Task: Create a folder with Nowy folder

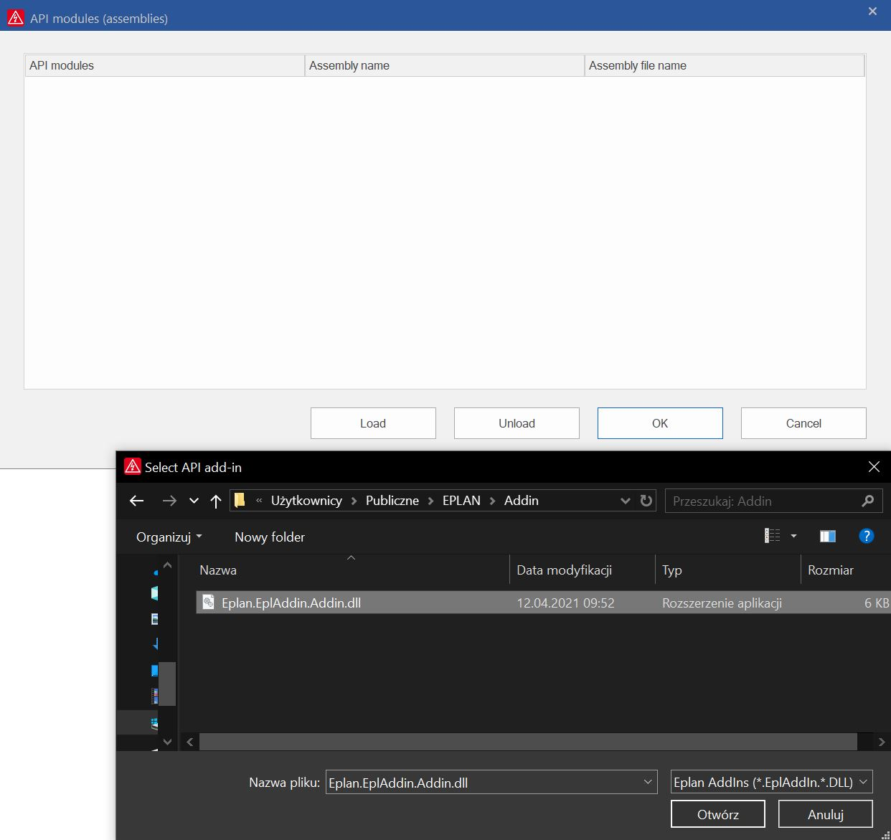Action: tap(270, 537)
